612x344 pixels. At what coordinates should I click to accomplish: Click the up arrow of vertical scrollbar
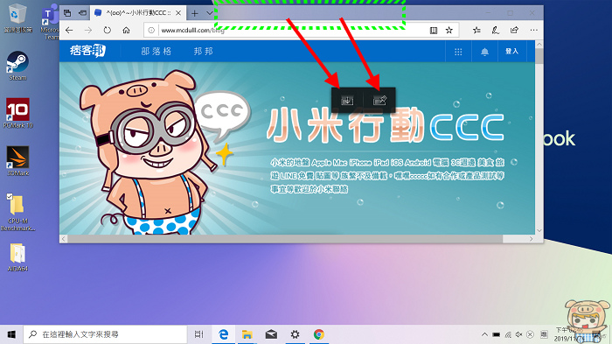[539, 44]
